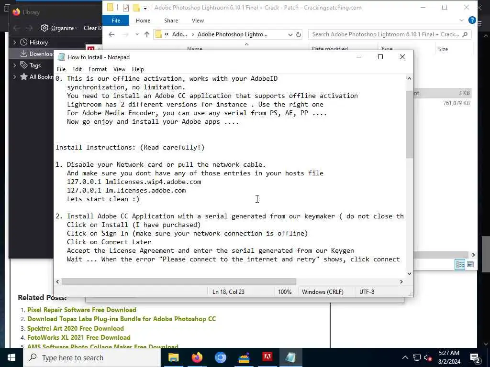The image size is (490, 367).
Task: Expand All Bookmarks in Library sidebar
Action: pos(14,77)
